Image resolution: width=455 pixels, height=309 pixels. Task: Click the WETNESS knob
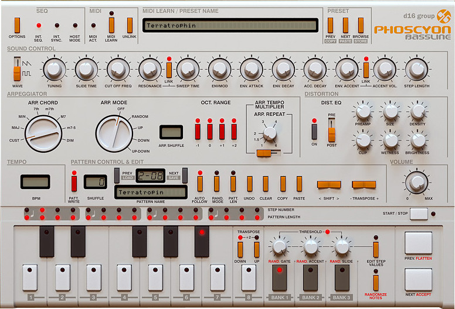click(x=391, y=140)
